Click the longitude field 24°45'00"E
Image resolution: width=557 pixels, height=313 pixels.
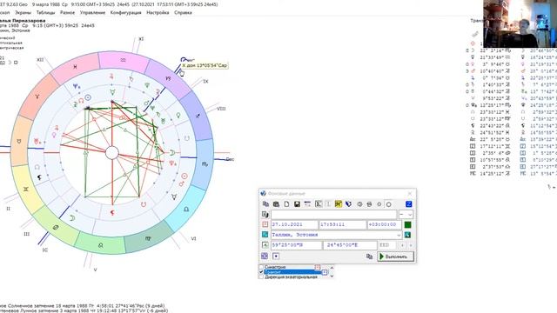tap(350, 245)
